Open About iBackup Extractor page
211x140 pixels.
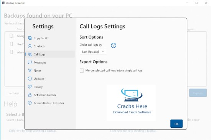click(50, 103)
